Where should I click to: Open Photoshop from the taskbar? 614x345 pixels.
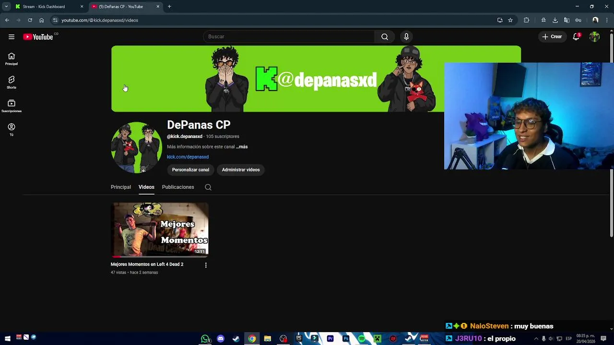[x=346, y=339]
